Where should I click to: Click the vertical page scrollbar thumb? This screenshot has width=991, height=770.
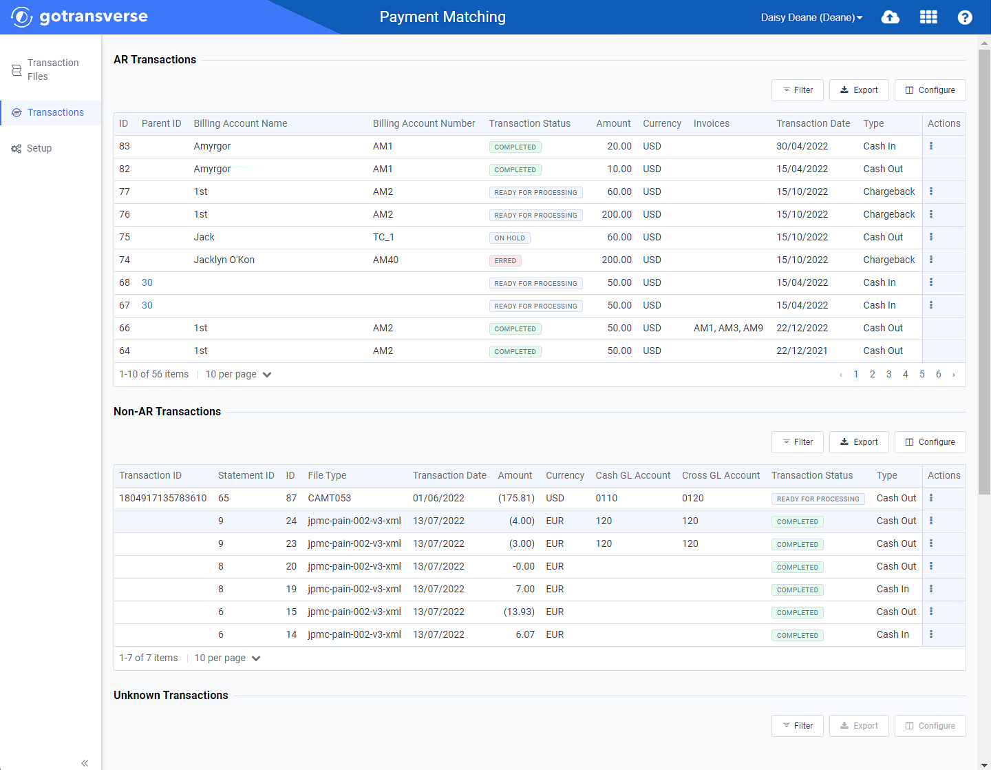tap(984, 272)
